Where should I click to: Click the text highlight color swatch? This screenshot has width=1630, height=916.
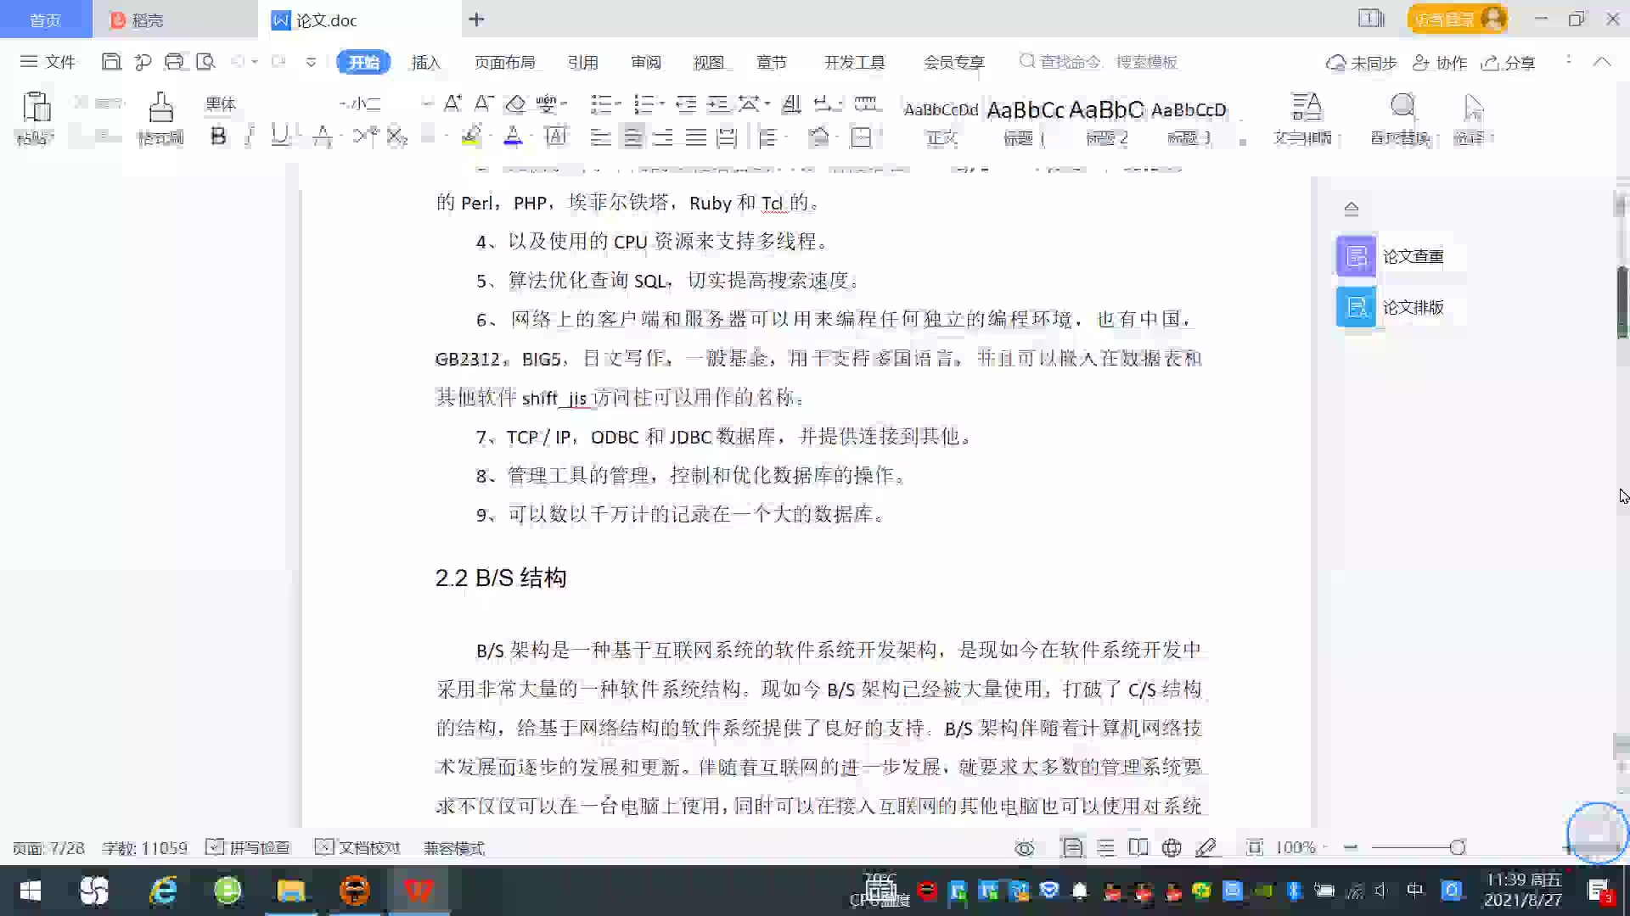pyautogui.click(x=471, y=136)
